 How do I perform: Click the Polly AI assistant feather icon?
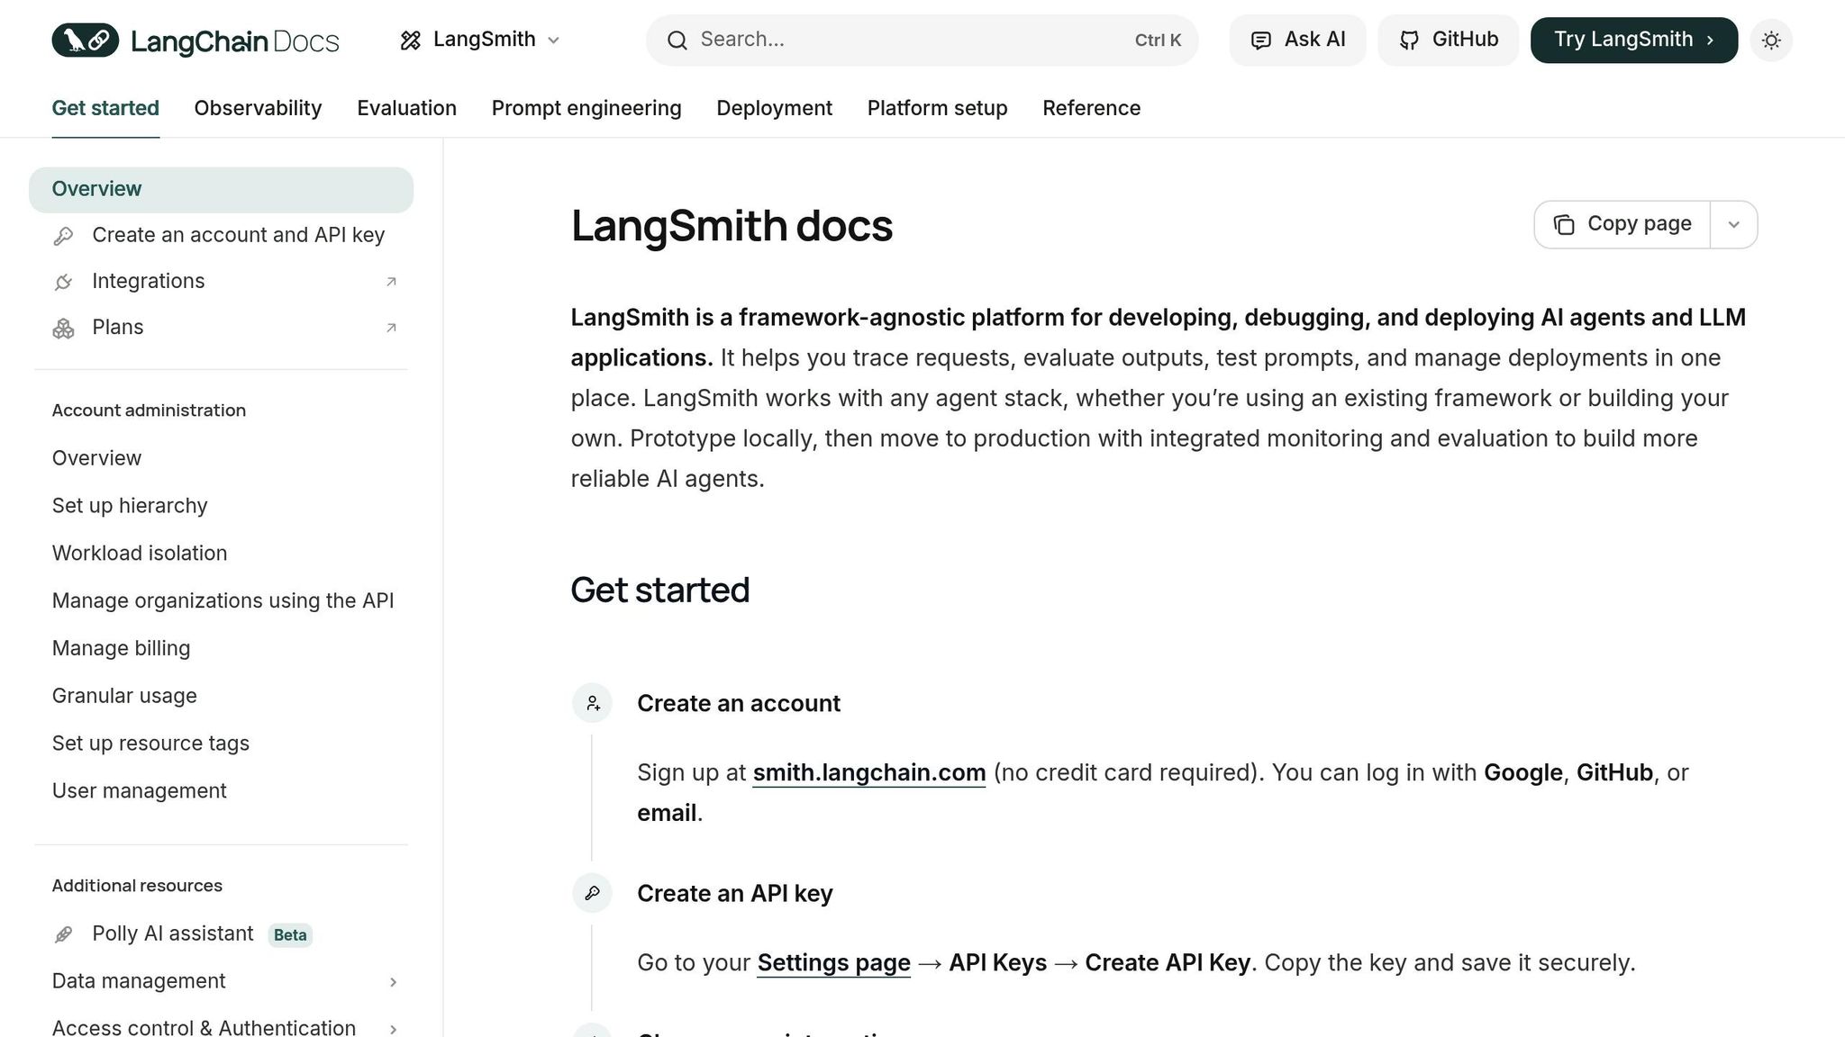coord(62,934)
